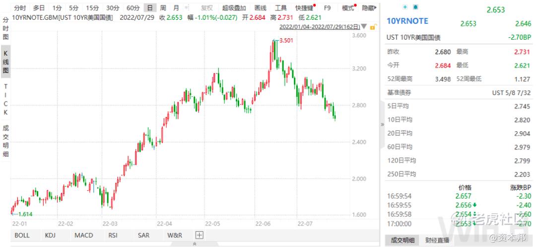This screenshot has width=536, height=250.
Task: Collapse the right quote panel using » handle
Action: 382,124
